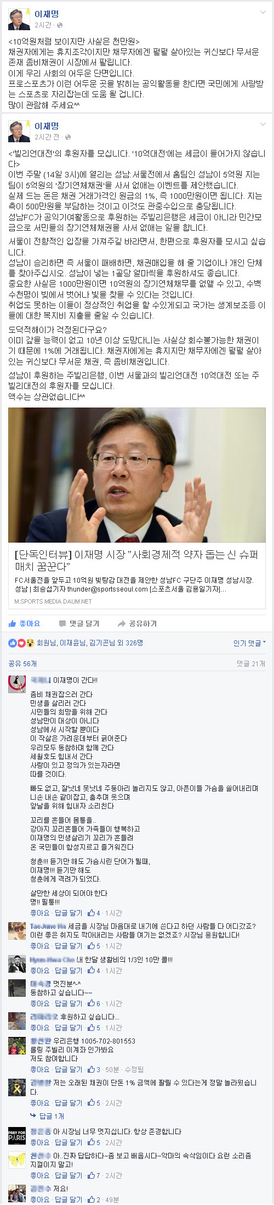Open the 댓글 21개 comments count
The width and height of the screenshot is (274, 1205).
pos(251,663)
